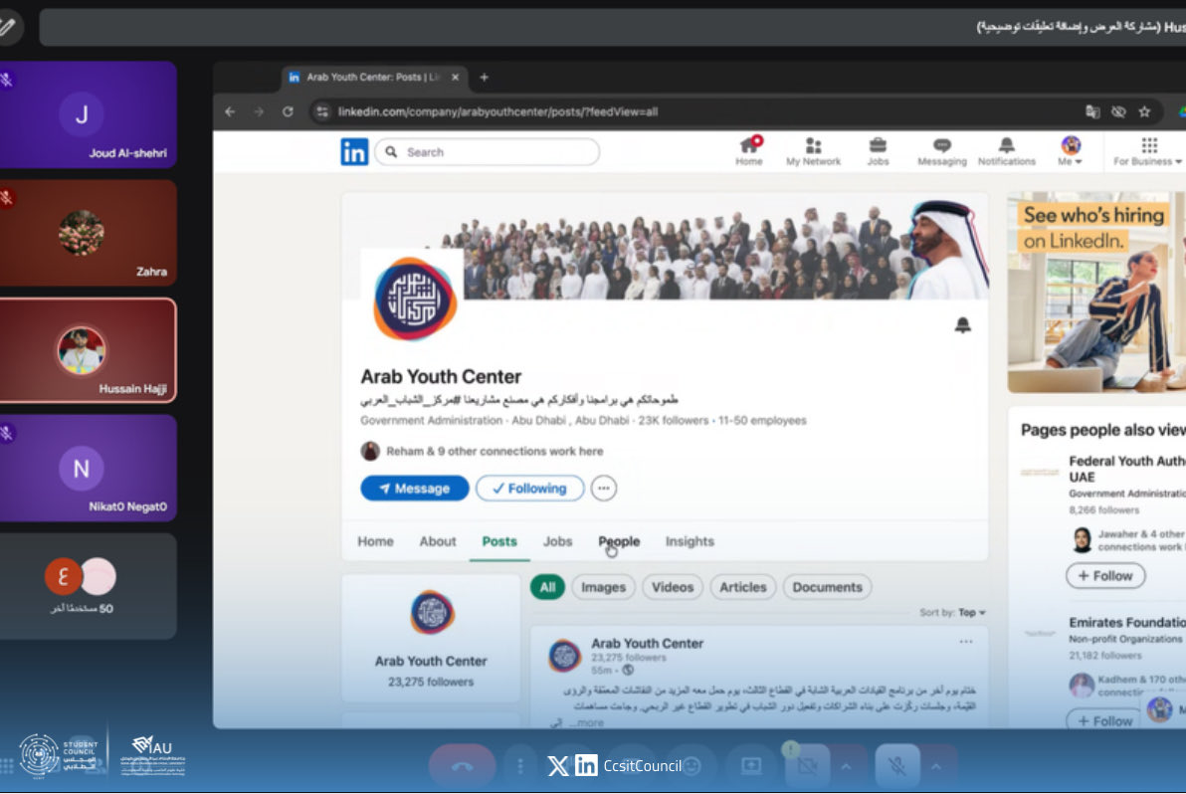Image resolution: width=1186 pixels, height=794 pixels.
Task: Click the Federal Youth Authority UAE page name
Action: coord(1127,469)
